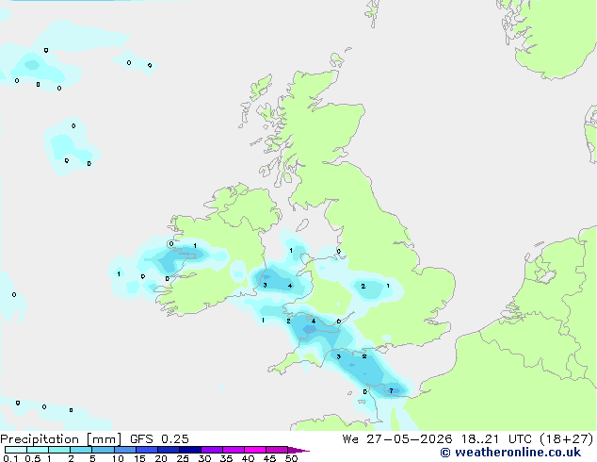Click the 'GFS 0.25' model label
Image resolution: width=597 pixels, height=462 pixels.
[x=159, y=439]
